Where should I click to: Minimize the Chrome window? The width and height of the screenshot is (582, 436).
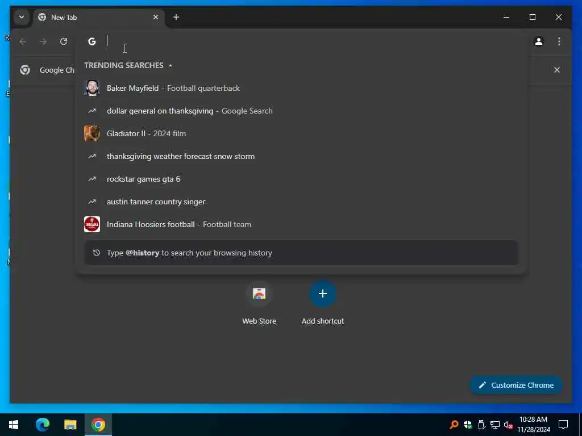point(506,18)
